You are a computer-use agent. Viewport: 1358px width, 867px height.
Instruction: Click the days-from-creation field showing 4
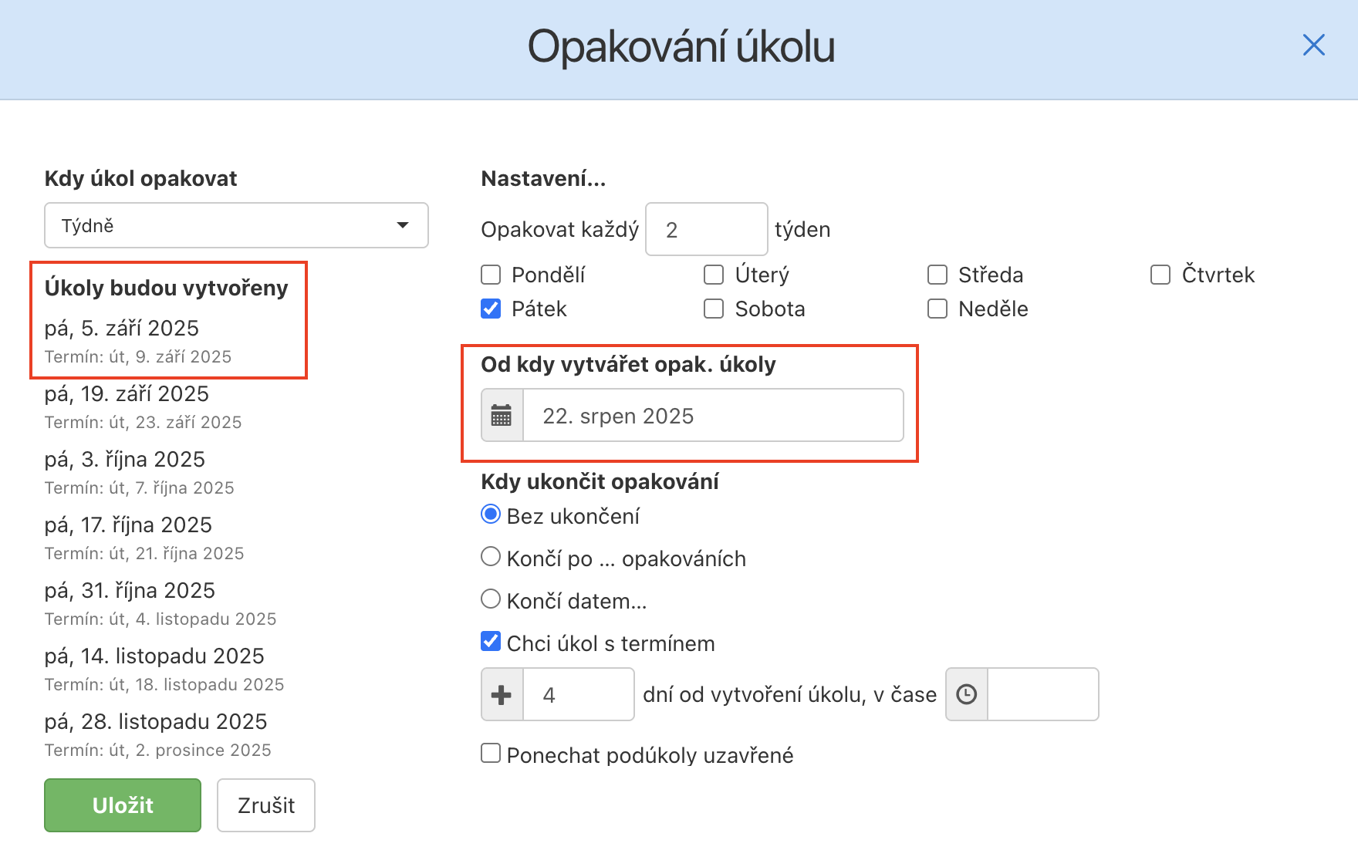click(x=579, y=695)
